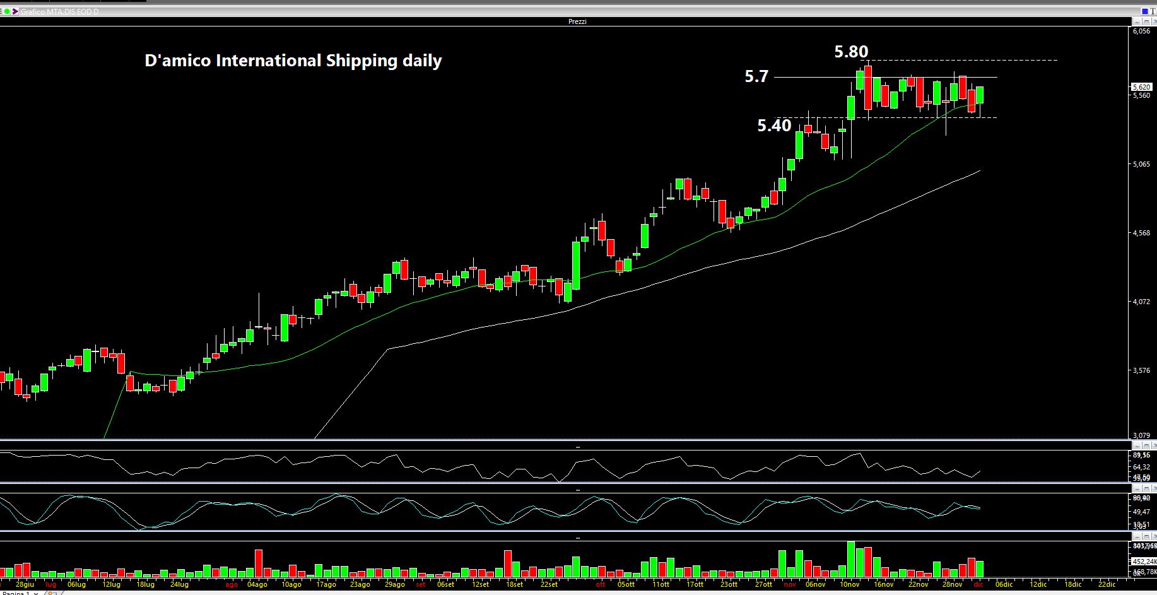Click the 5,065 price axis value
1157x595 pixels.
tap(1141, 164)
